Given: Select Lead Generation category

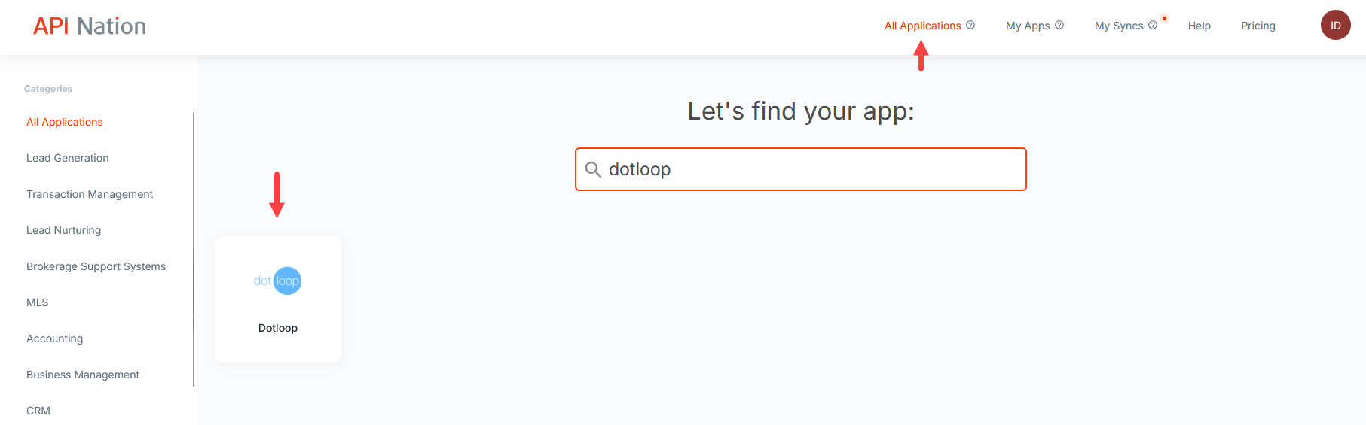Looking at the screenshot, I should (68, 158).
